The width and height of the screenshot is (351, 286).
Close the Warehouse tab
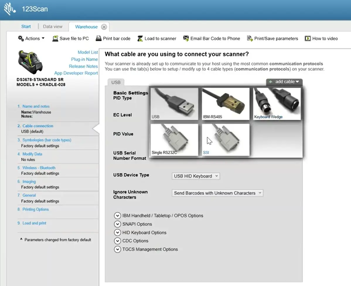[x=104, y=27]
